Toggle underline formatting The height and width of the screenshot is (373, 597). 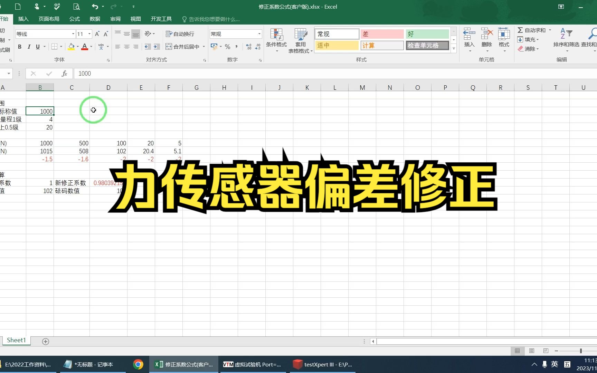[x=38, y=47]
